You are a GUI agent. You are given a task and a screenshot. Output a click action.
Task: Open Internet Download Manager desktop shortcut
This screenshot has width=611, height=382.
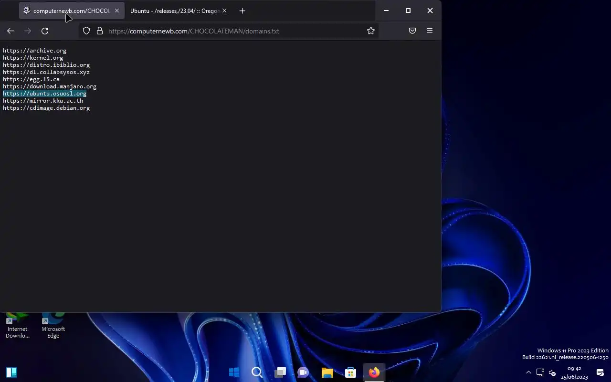coord(18,326)
